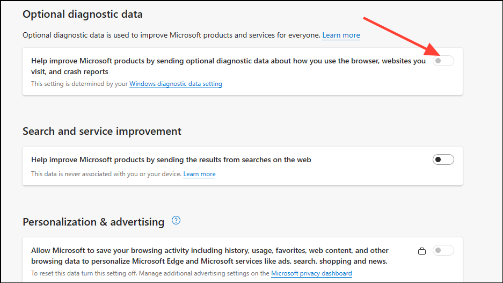
Task: Open the Windows diagnostic data setting link
Action: pos(176,84)
